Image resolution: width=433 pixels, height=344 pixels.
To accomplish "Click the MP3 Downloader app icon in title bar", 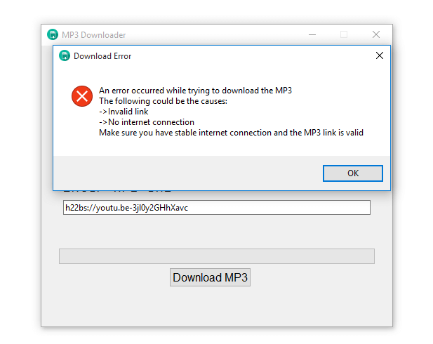I will pos(53,34).
